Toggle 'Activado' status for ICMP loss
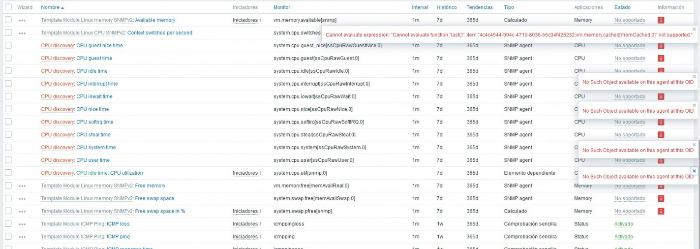700x249 pixels. click(x=624, y=224)
